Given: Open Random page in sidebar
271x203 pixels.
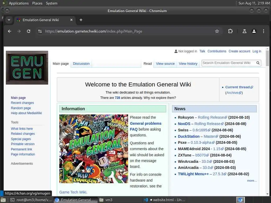Looking at the screenshot, I should pos(21,108).
